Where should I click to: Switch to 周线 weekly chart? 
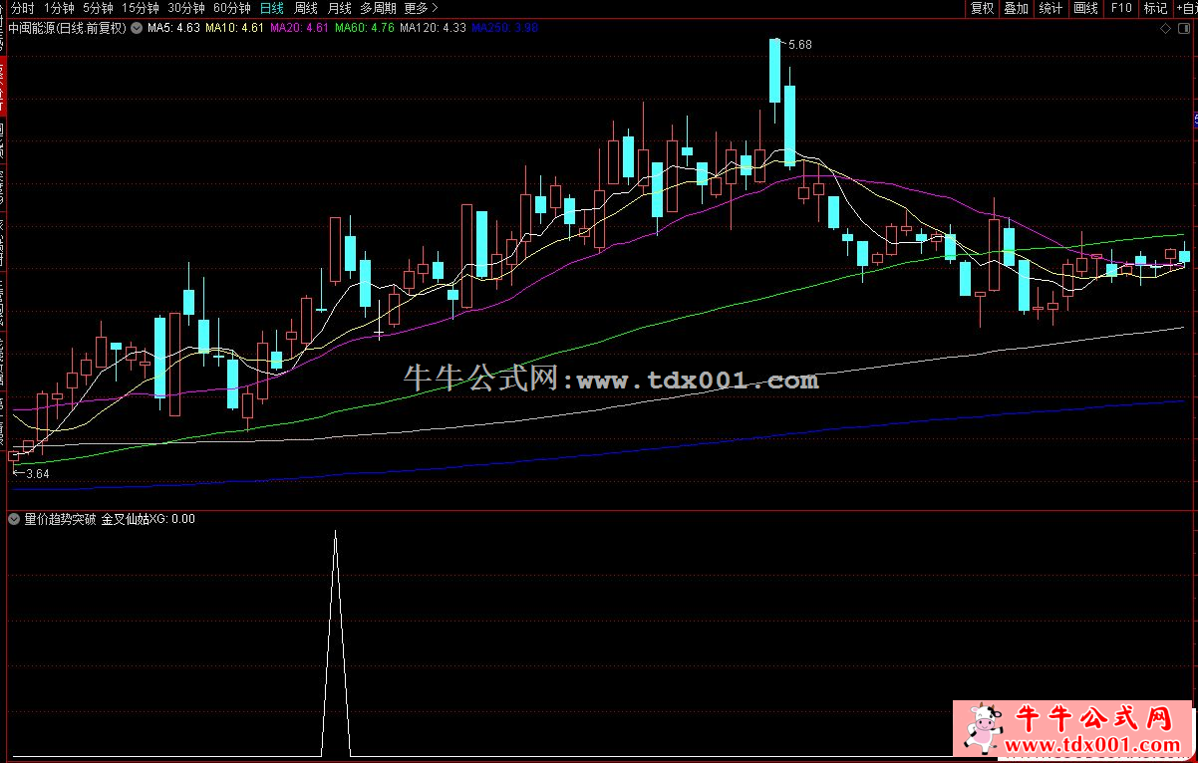click(306, 7)
